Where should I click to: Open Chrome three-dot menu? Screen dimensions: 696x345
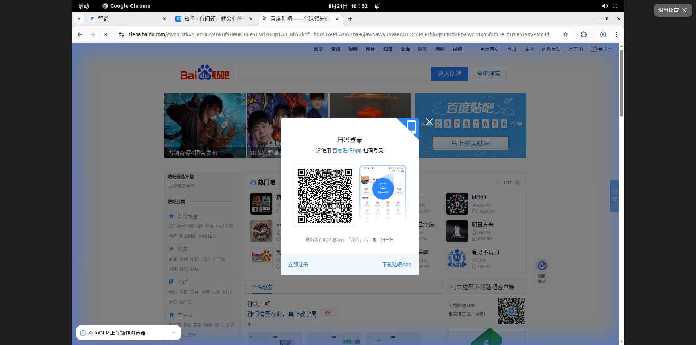coord(616,34)
